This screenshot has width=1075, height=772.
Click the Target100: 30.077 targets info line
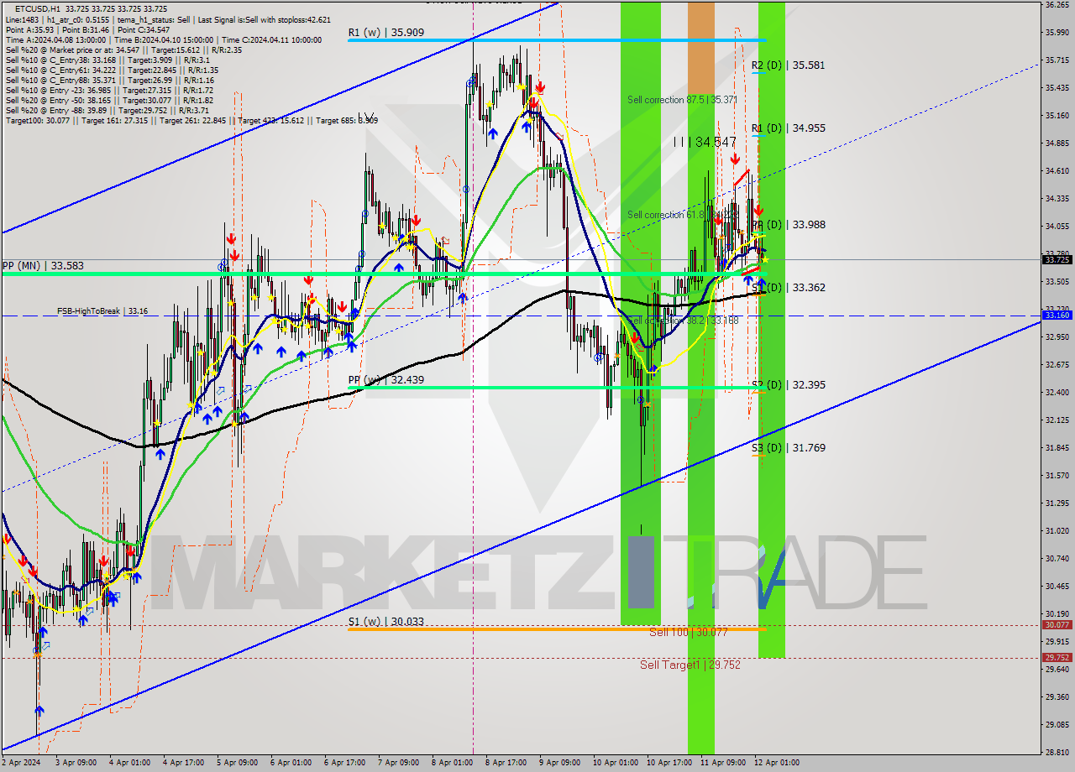(x=191, y=121)
